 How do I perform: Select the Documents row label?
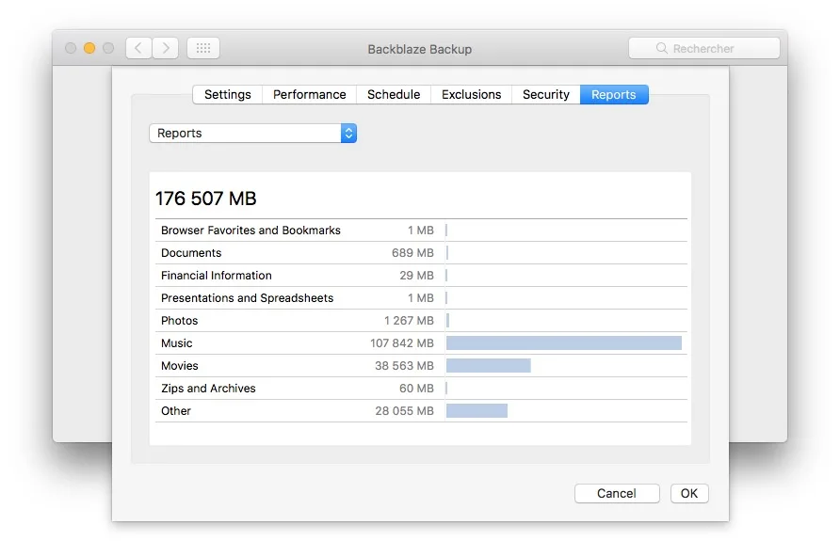(191, 252)
